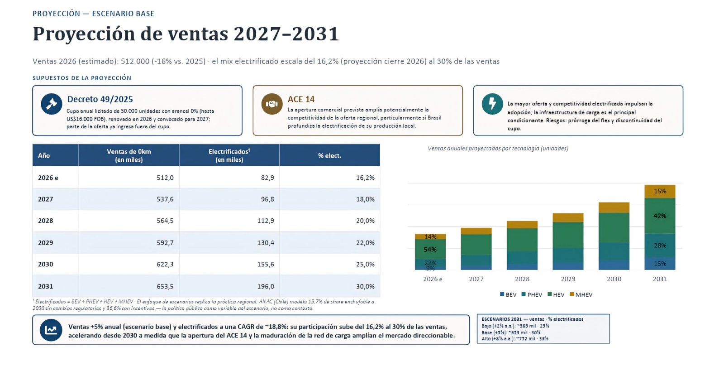Click the BEV legend color square

click(502, 294)
